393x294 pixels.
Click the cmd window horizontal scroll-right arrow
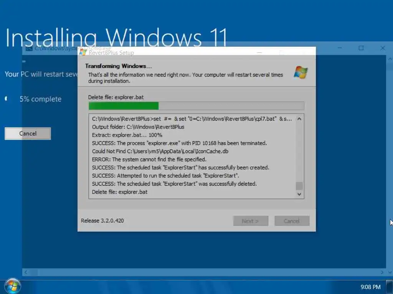[382, 272]
